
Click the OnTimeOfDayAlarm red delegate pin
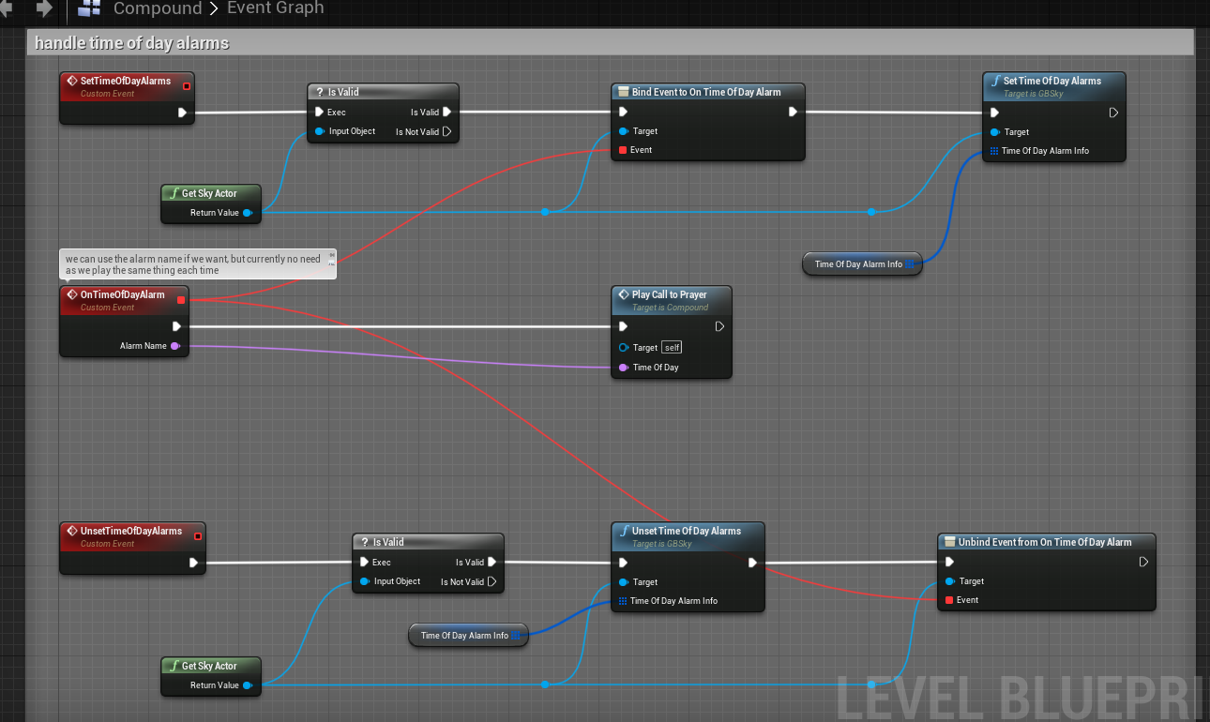(181, 300)
